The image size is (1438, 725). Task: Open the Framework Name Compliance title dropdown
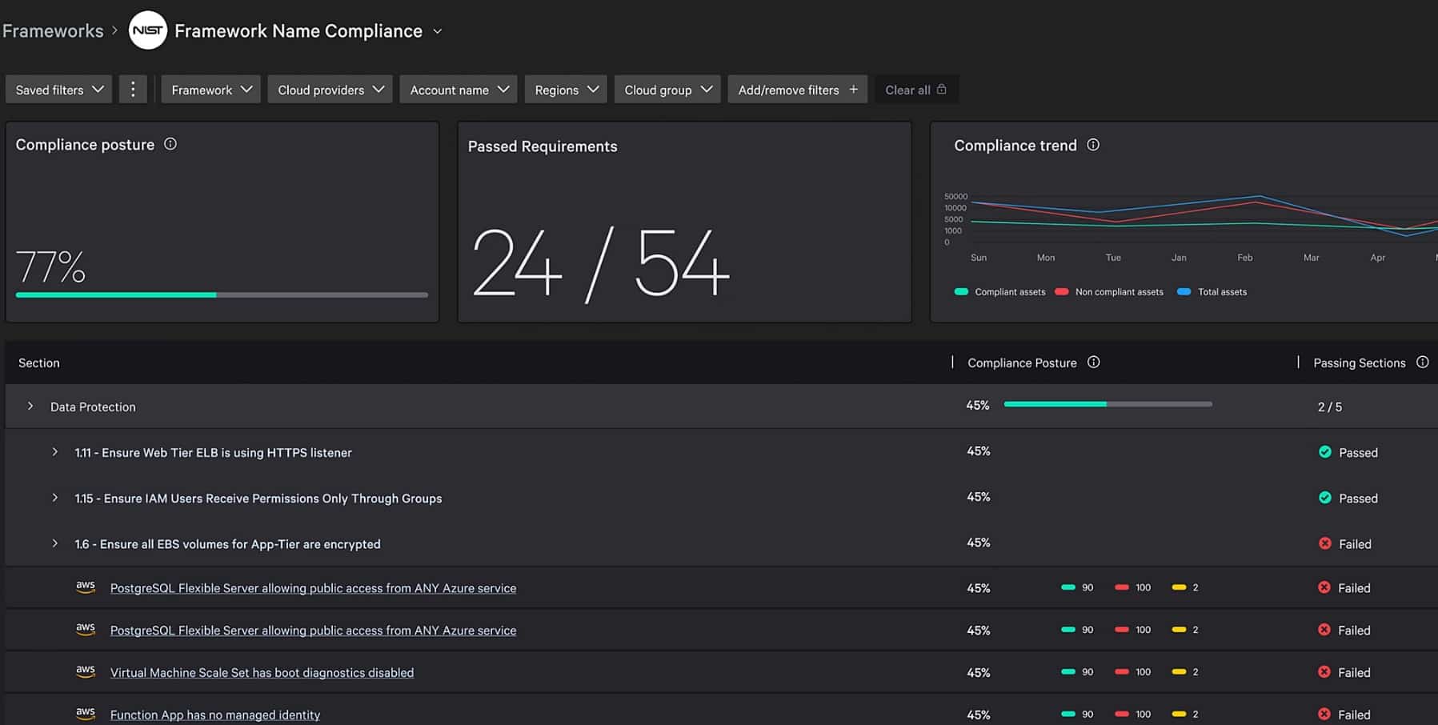coord(438,31)
